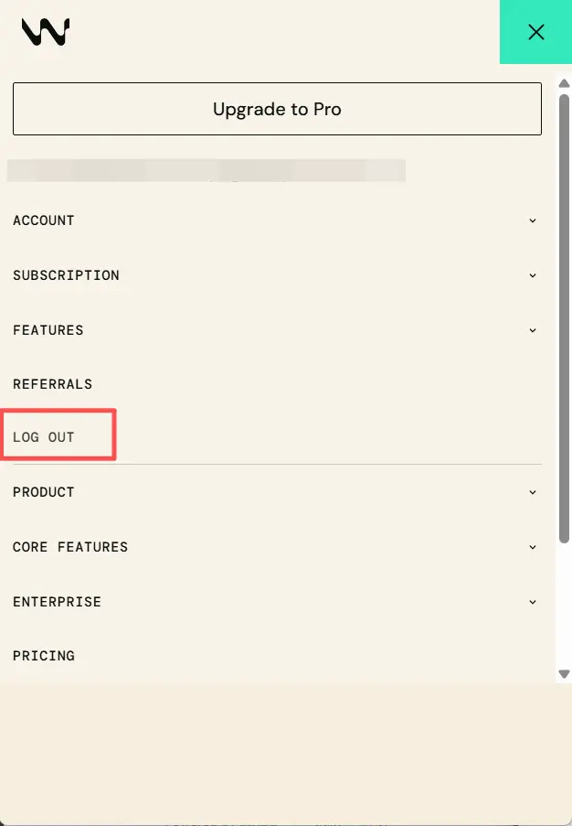Image resolution: width=572 pixels, height=826 pixels.
Task: Click the Upgrade to Pro button
Action: pos(277,110)
